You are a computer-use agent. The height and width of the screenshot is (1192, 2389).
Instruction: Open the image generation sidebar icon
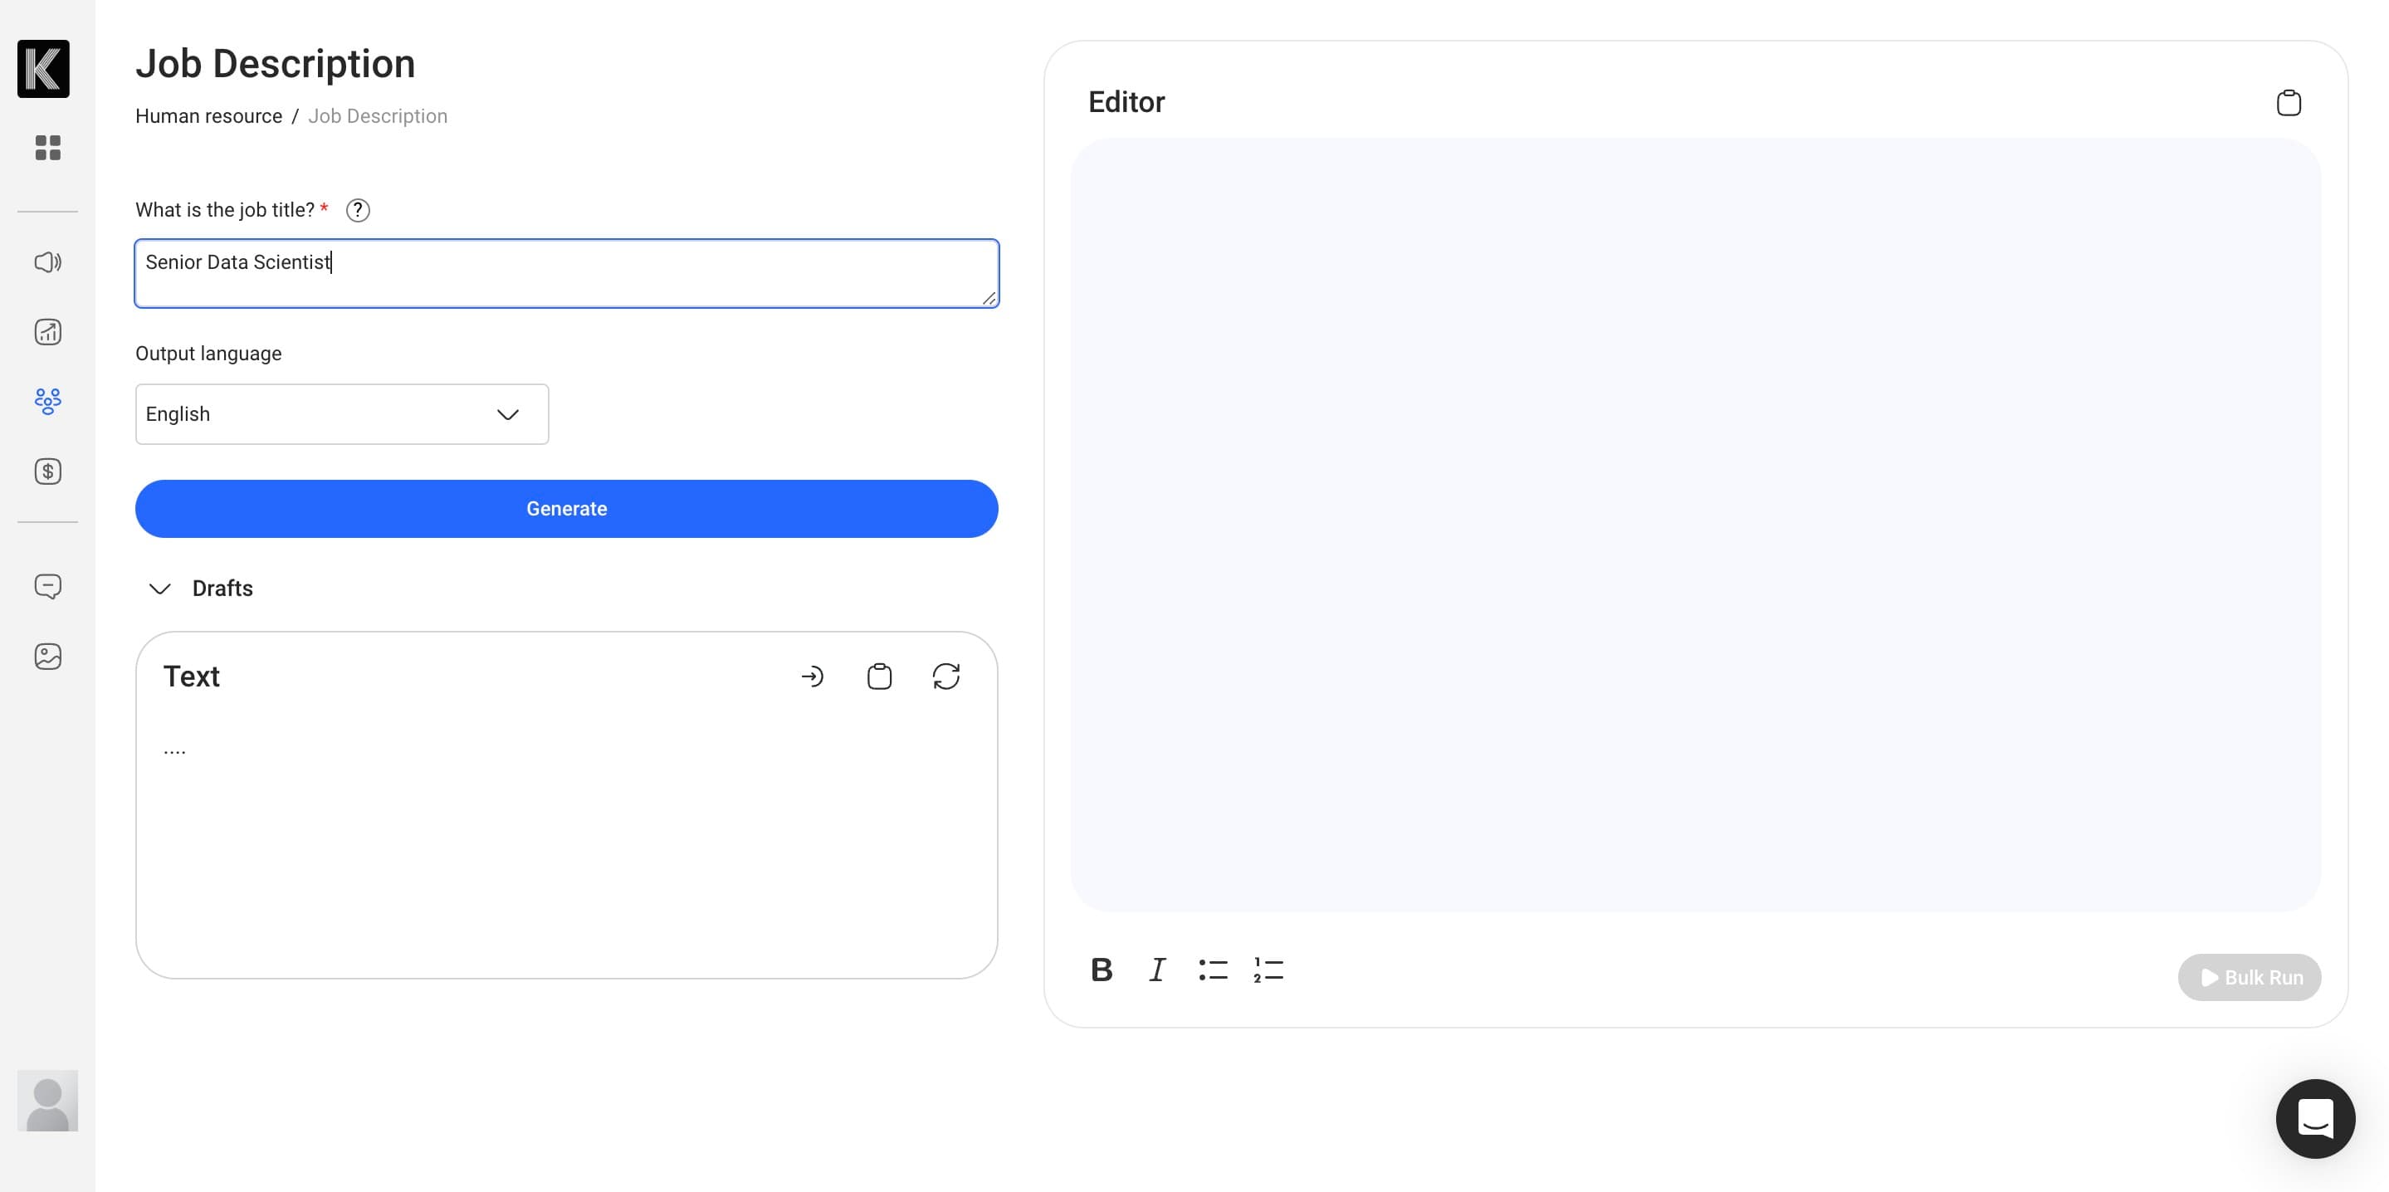click(47, 657)
